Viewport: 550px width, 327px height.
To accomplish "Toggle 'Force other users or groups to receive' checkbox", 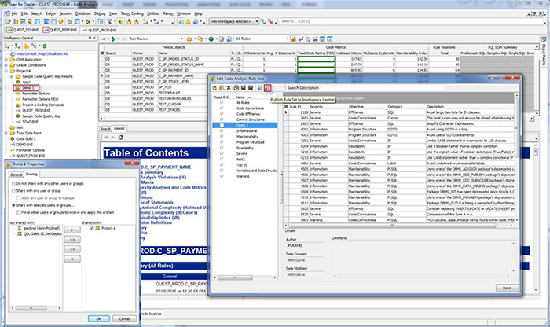I will click(19, 212).
